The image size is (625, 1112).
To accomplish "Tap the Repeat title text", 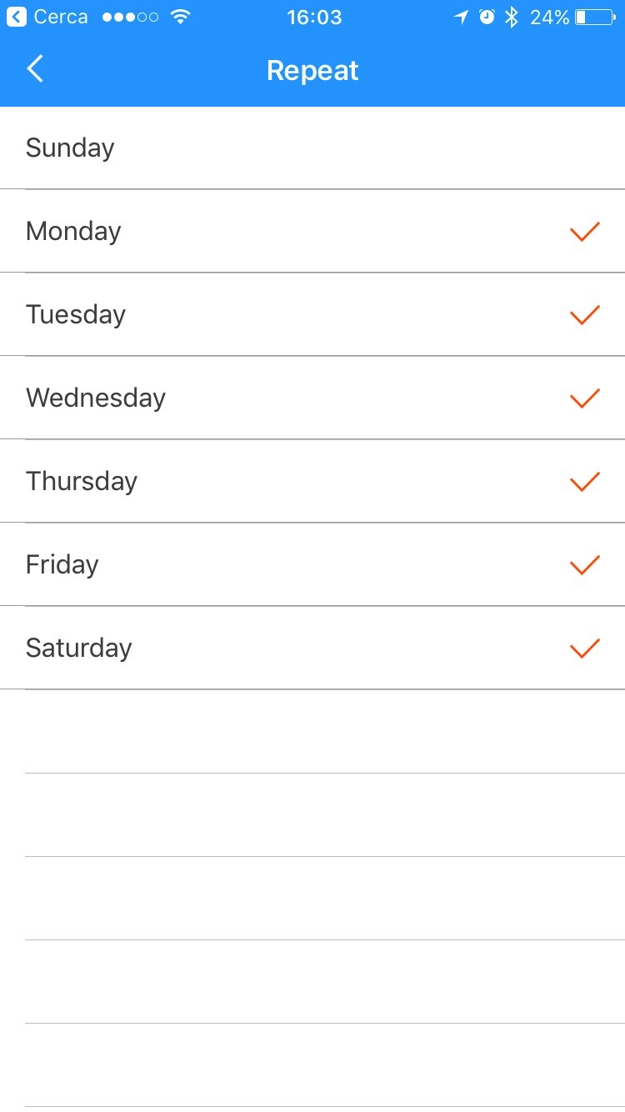I will pyautogui.click(x=312, y=71).
